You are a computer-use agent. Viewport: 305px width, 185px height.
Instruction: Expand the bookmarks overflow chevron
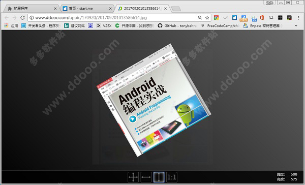point(296,26)
